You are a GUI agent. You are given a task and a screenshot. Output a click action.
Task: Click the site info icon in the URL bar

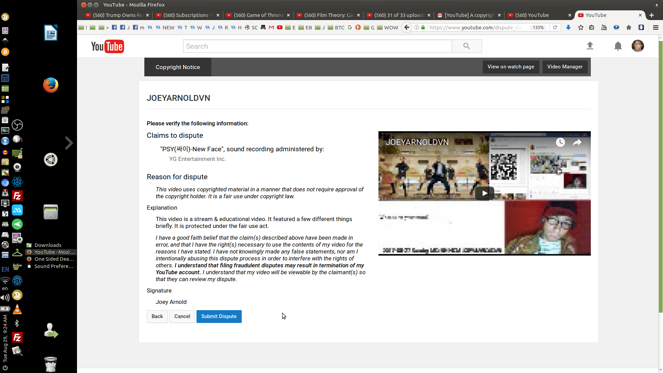point(417,27)
